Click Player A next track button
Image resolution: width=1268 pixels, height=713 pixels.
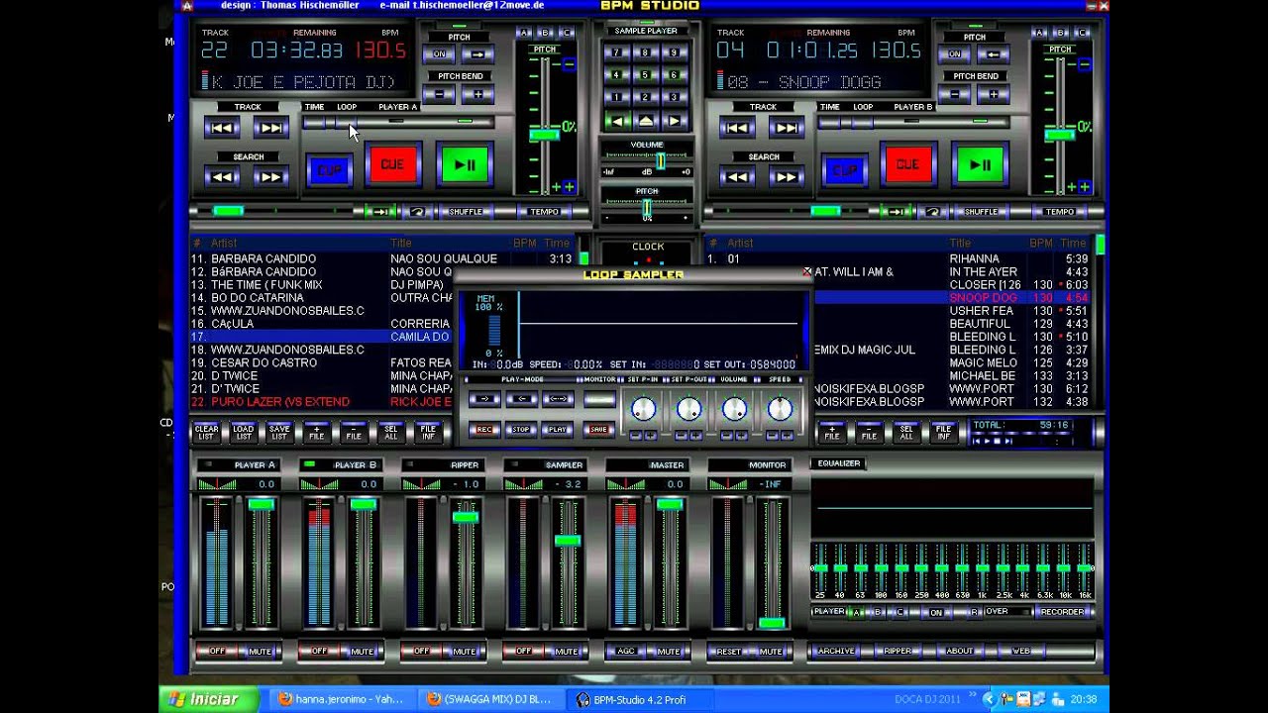(269, 128)
